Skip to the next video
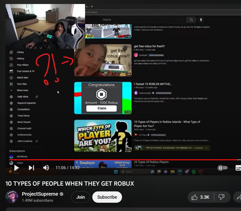 (x=31, y=168)
